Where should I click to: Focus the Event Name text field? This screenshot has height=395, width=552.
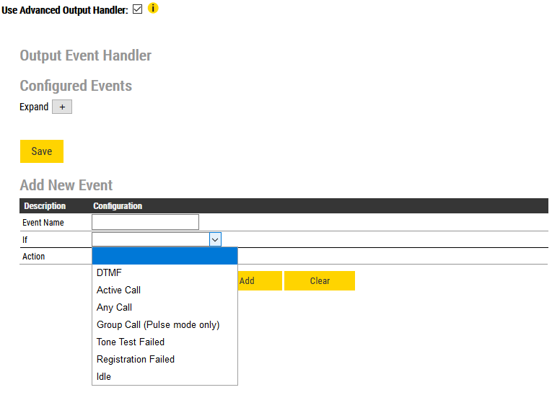click(145, 222)
